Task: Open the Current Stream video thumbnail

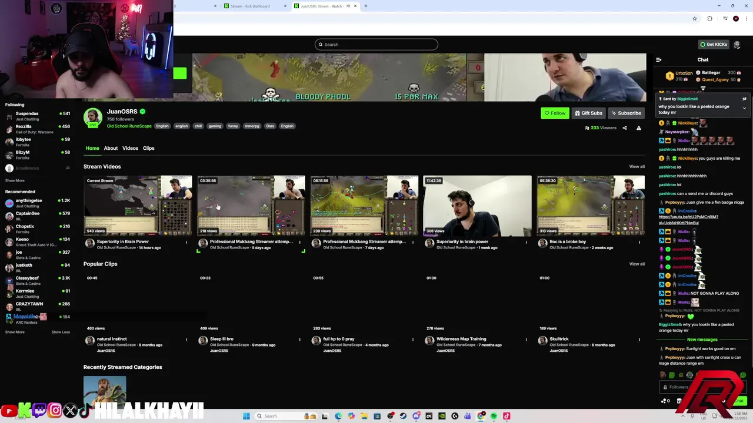Action: [x=138, y=206]
